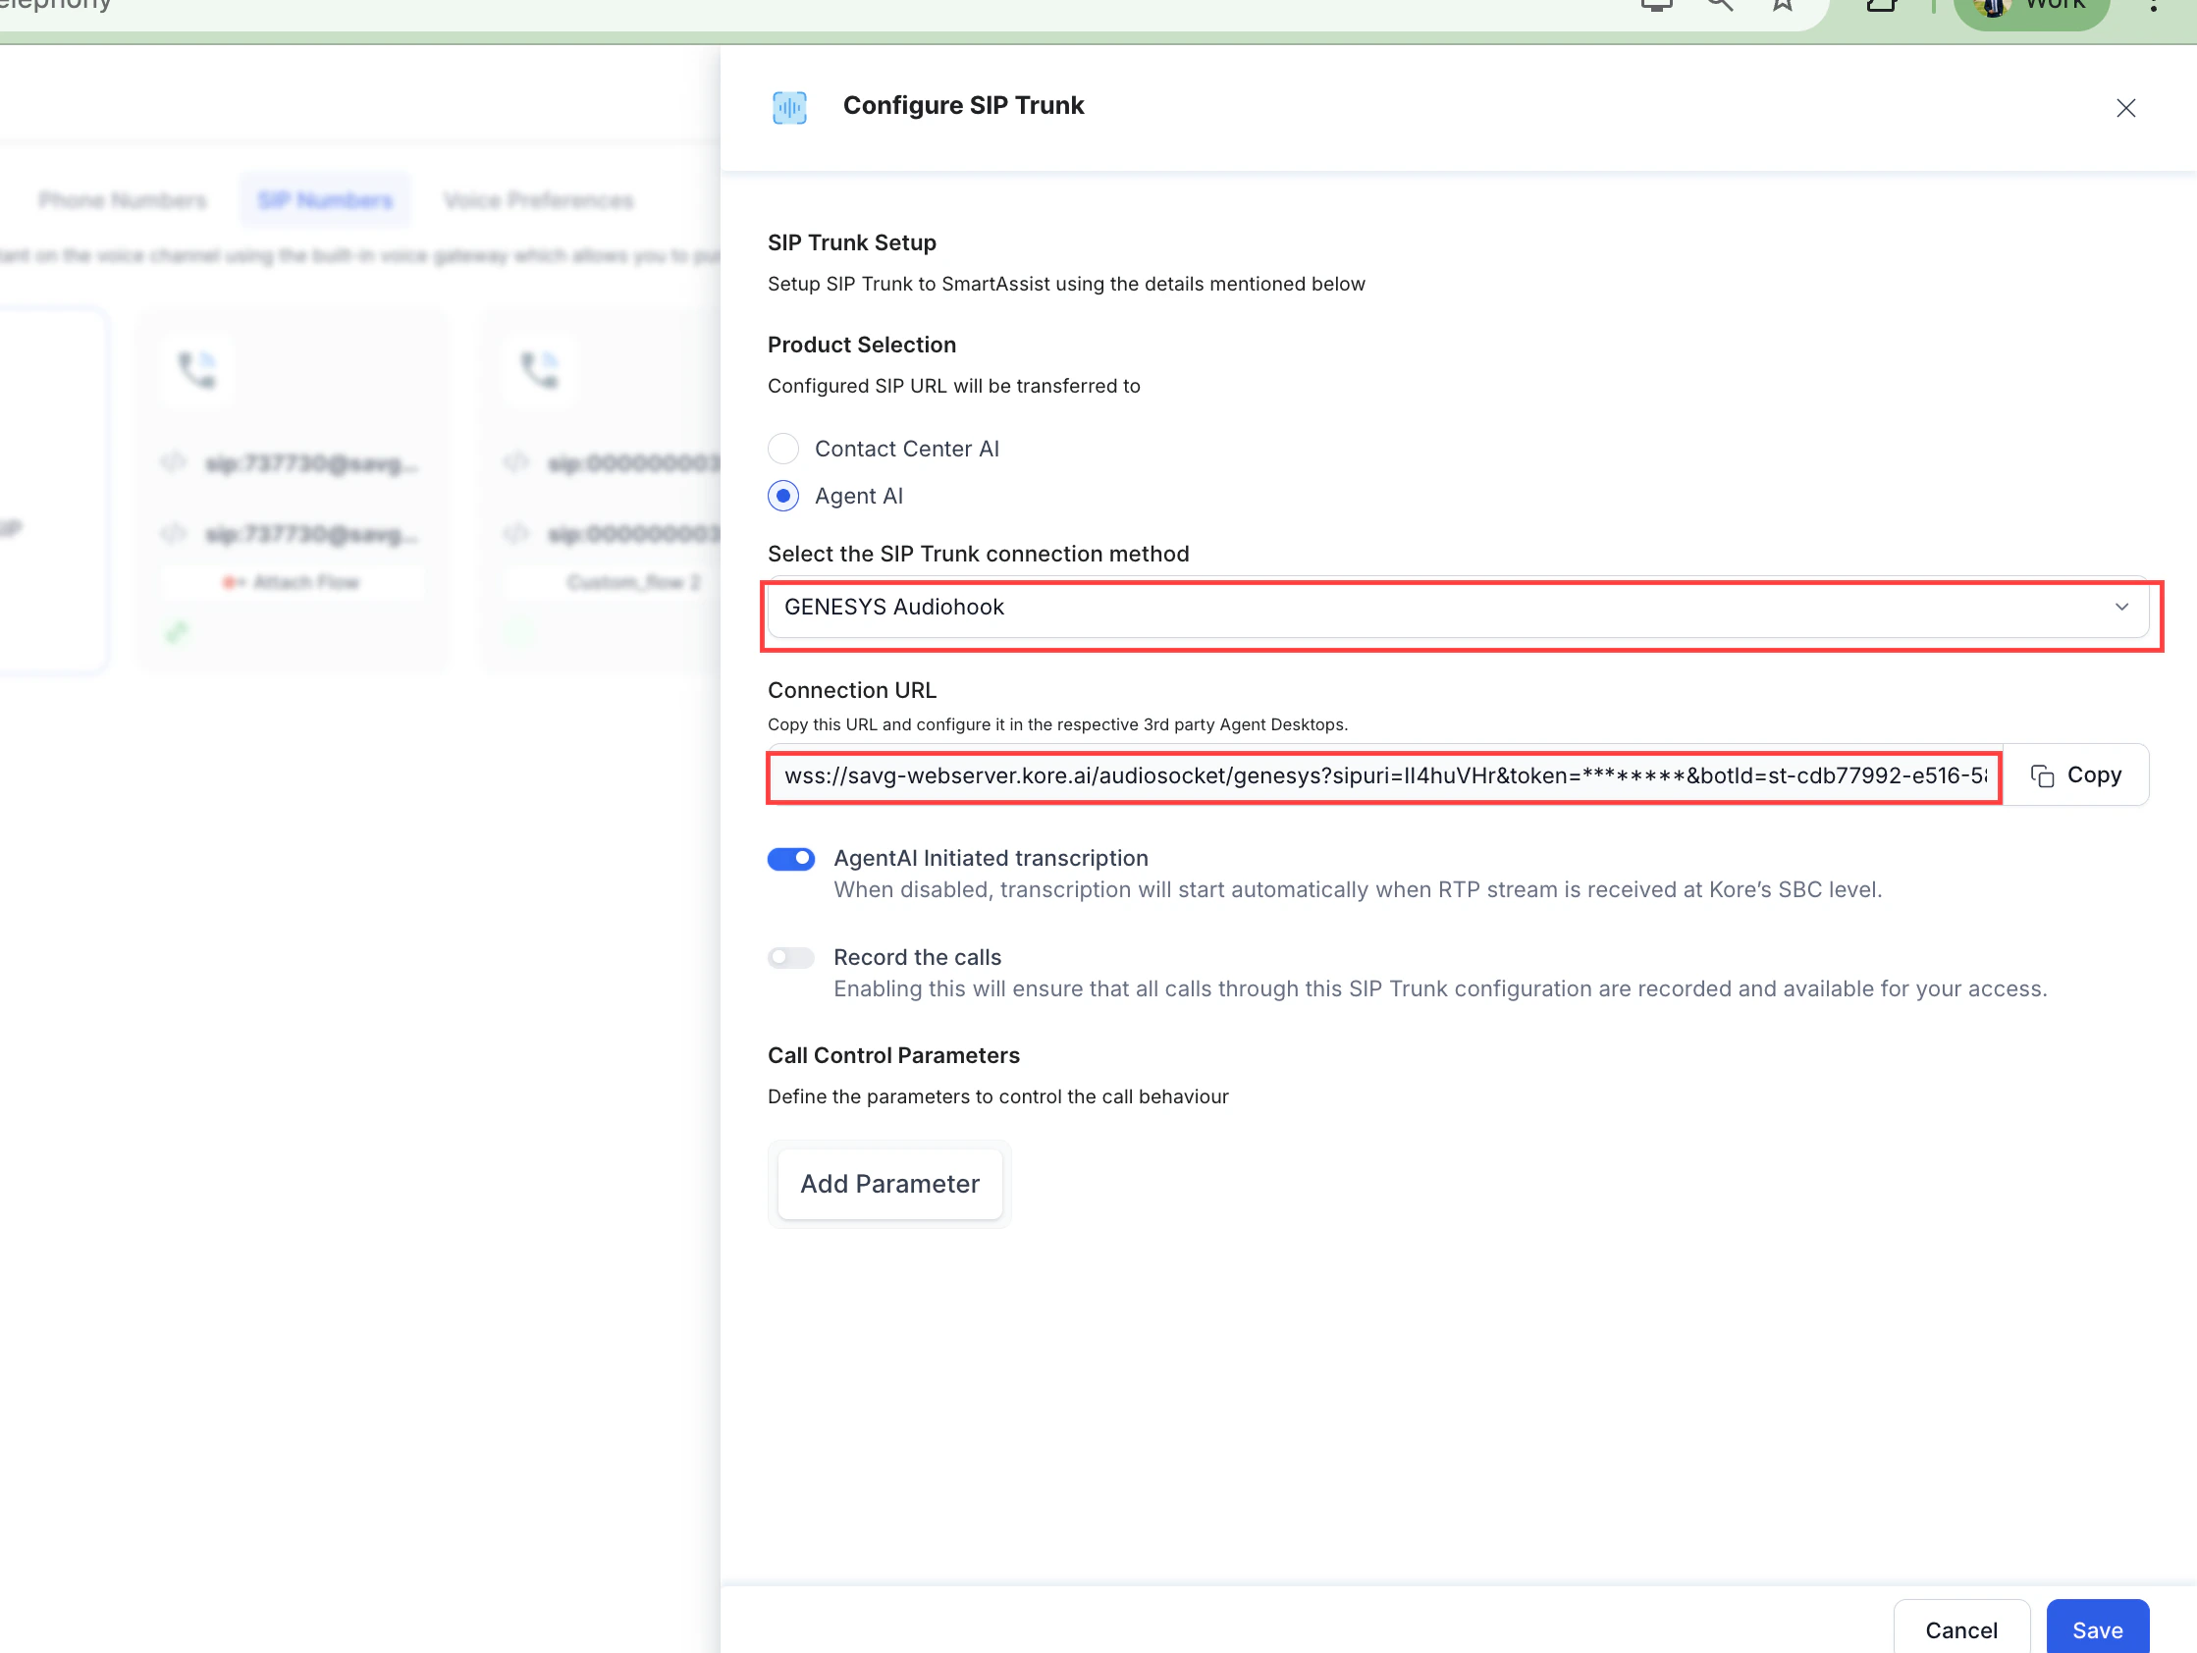Click the Add Parameter button
2197x1653 pixels.
coord(889,1183)
